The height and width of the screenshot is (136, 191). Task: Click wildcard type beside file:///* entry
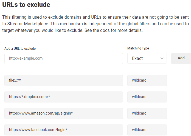click(147, 80)
